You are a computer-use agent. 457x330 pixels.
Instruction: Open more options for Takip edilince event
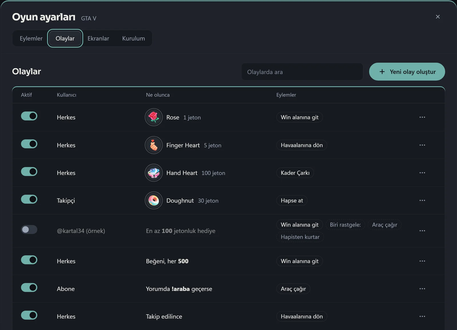pos(422,316)
